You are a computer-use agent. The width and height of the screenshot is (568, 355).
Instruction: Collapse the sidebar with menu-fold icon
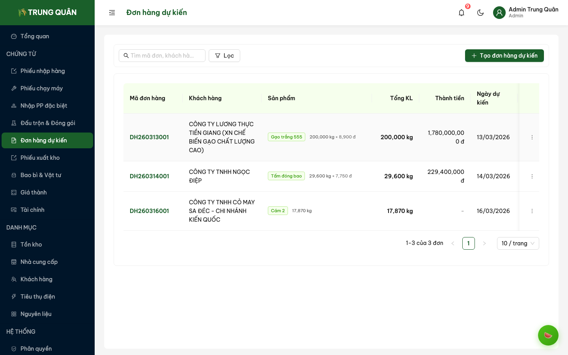[x=112, y=13]
